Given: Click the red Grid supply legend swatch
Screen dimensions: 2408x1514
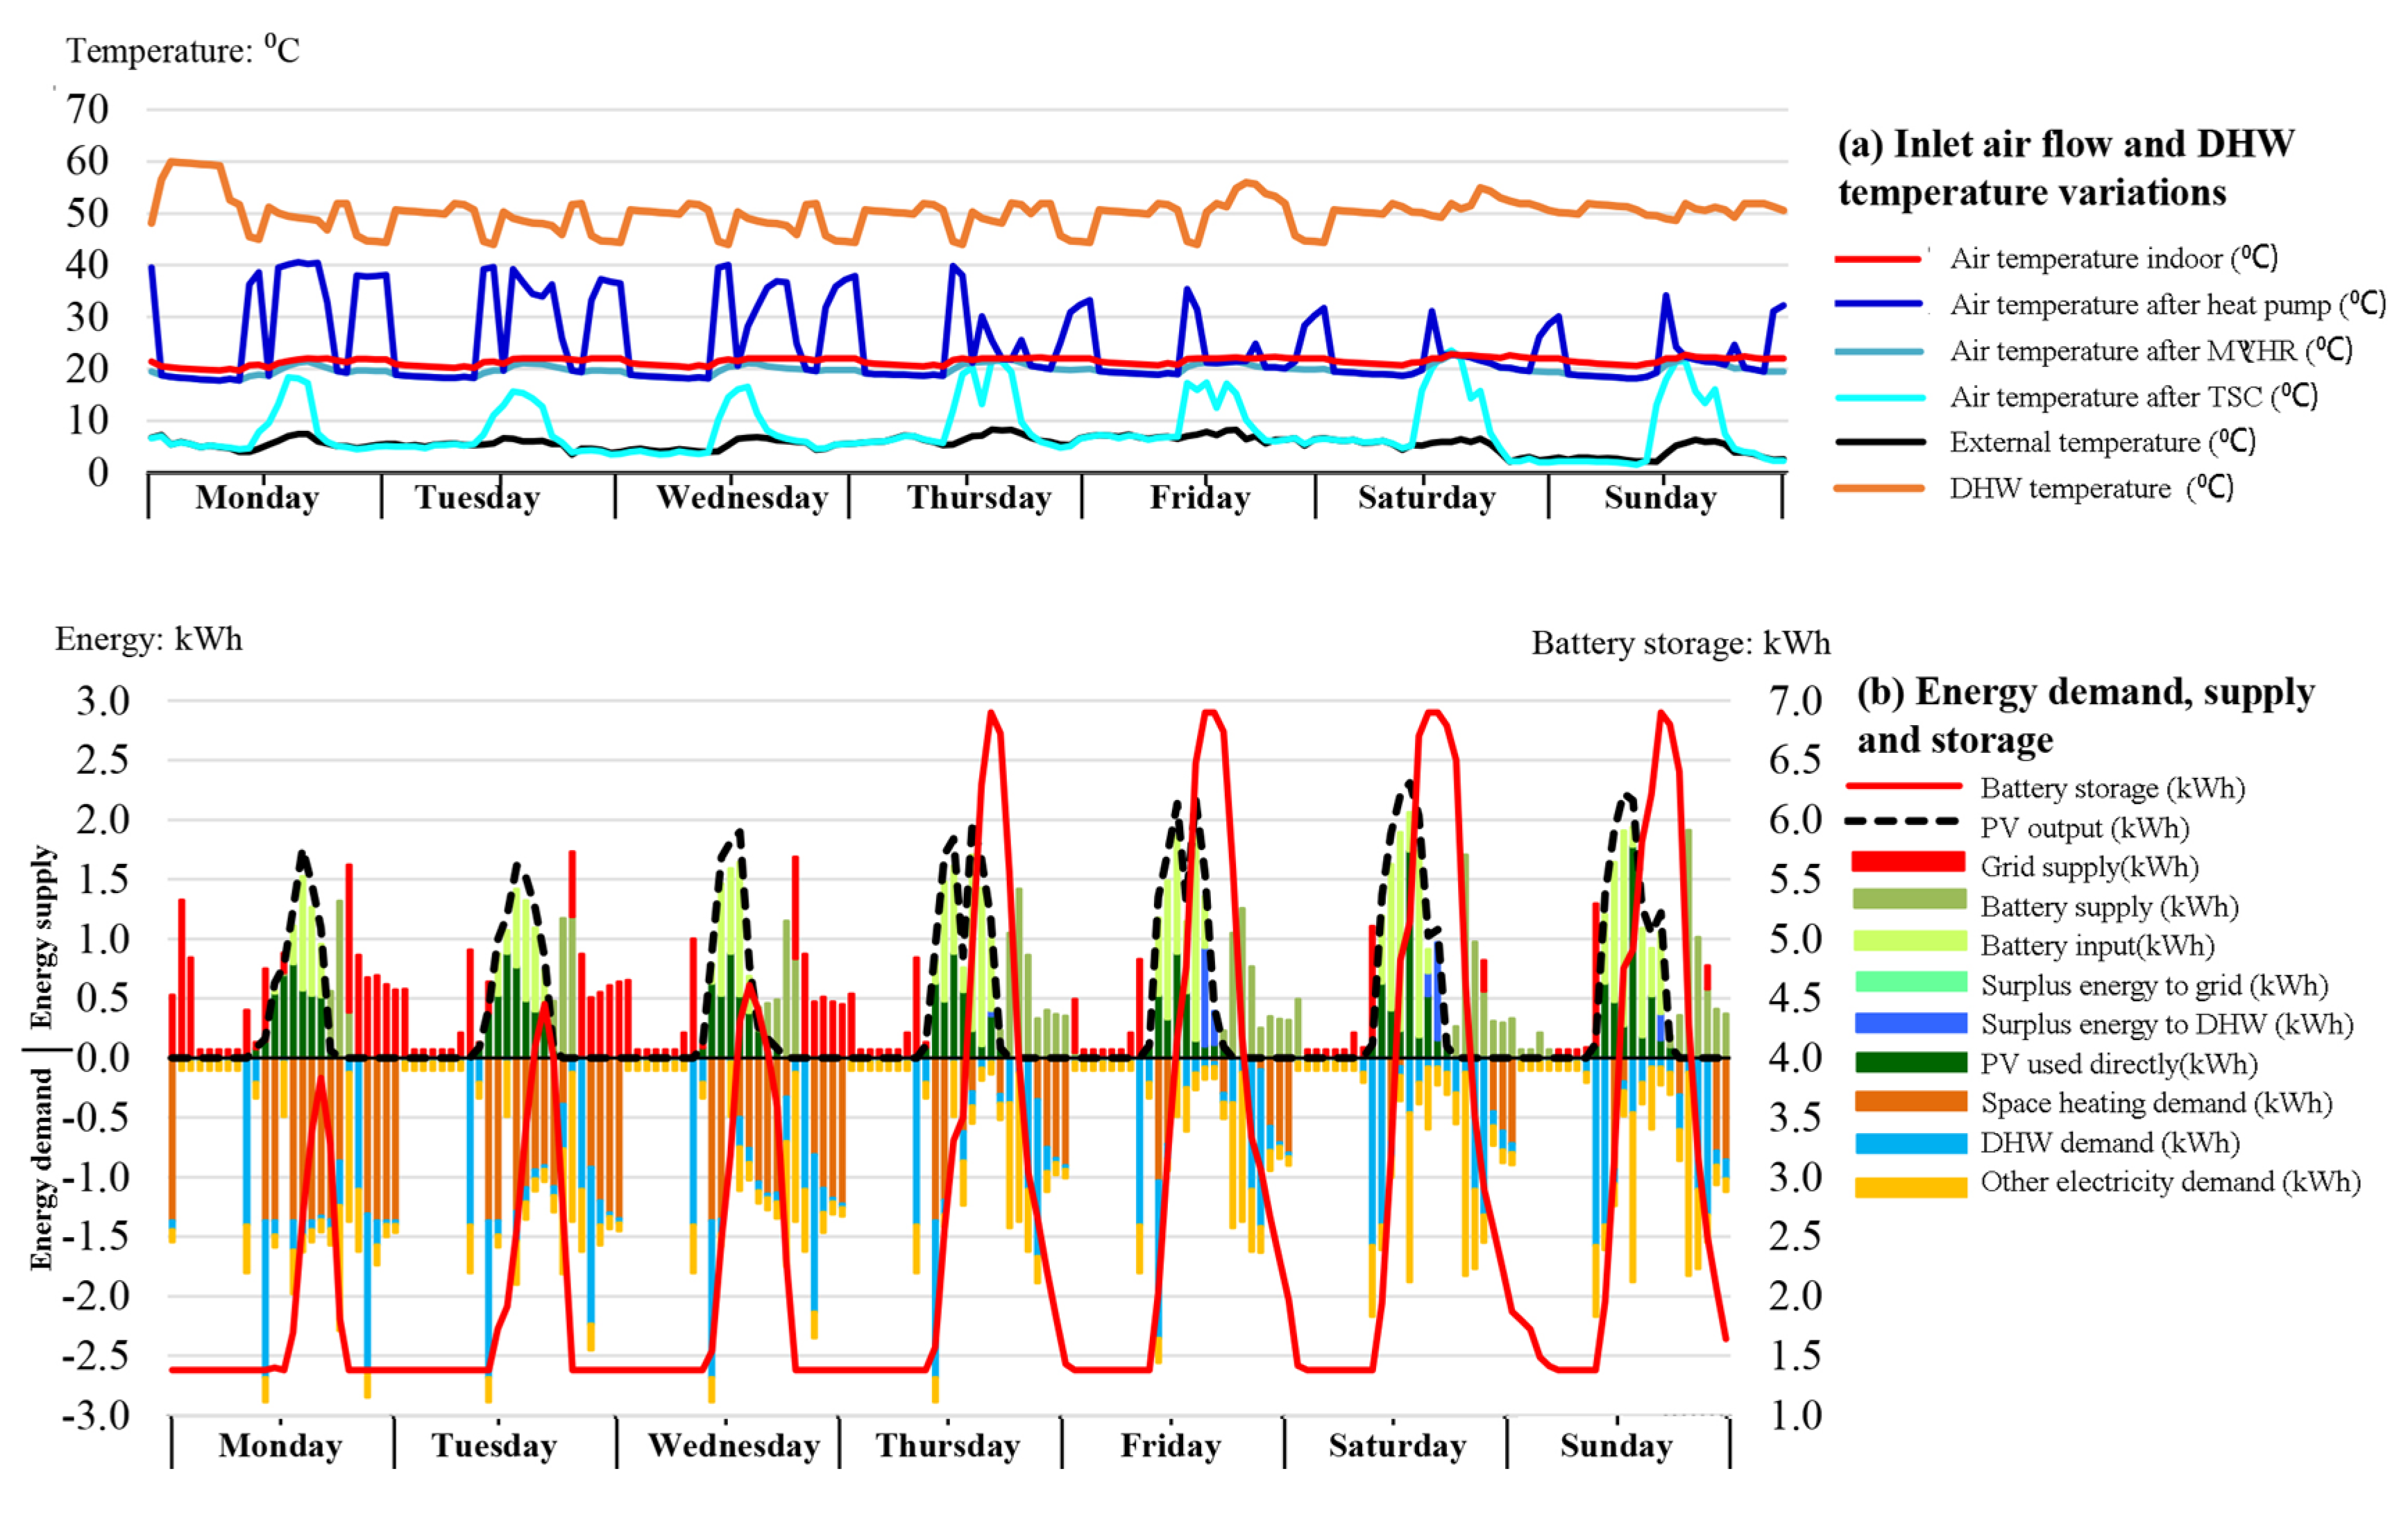Looking at the screenshot, I should (1908, 862).
